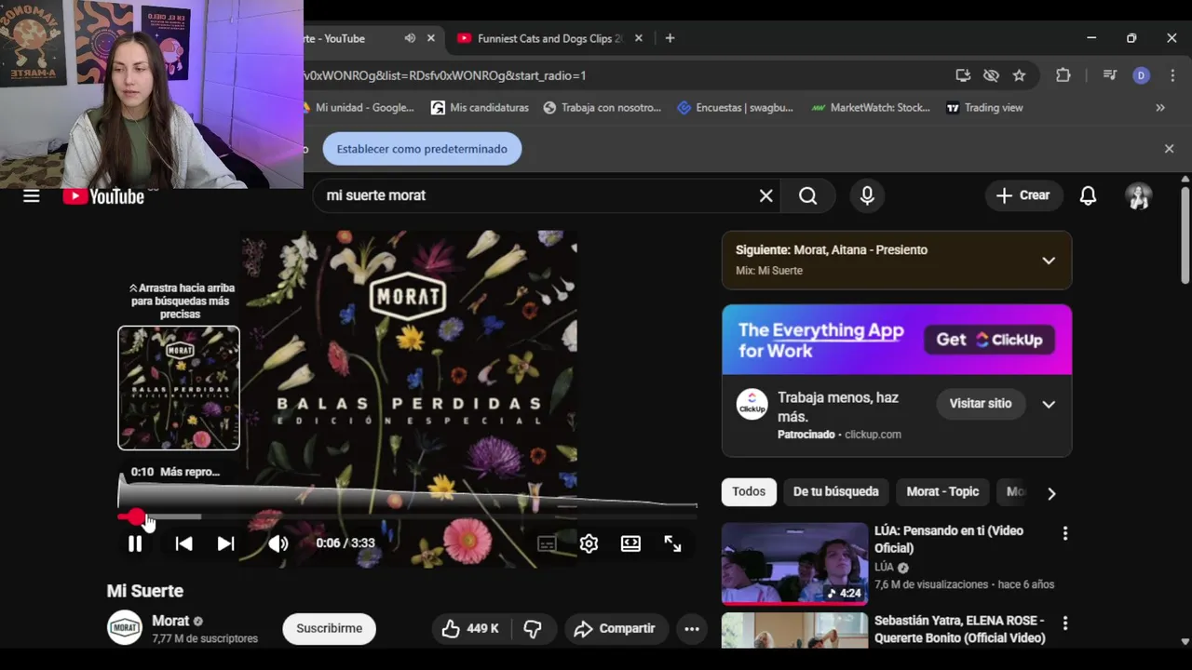Open the account avatar menu

tap(1139, 195)
